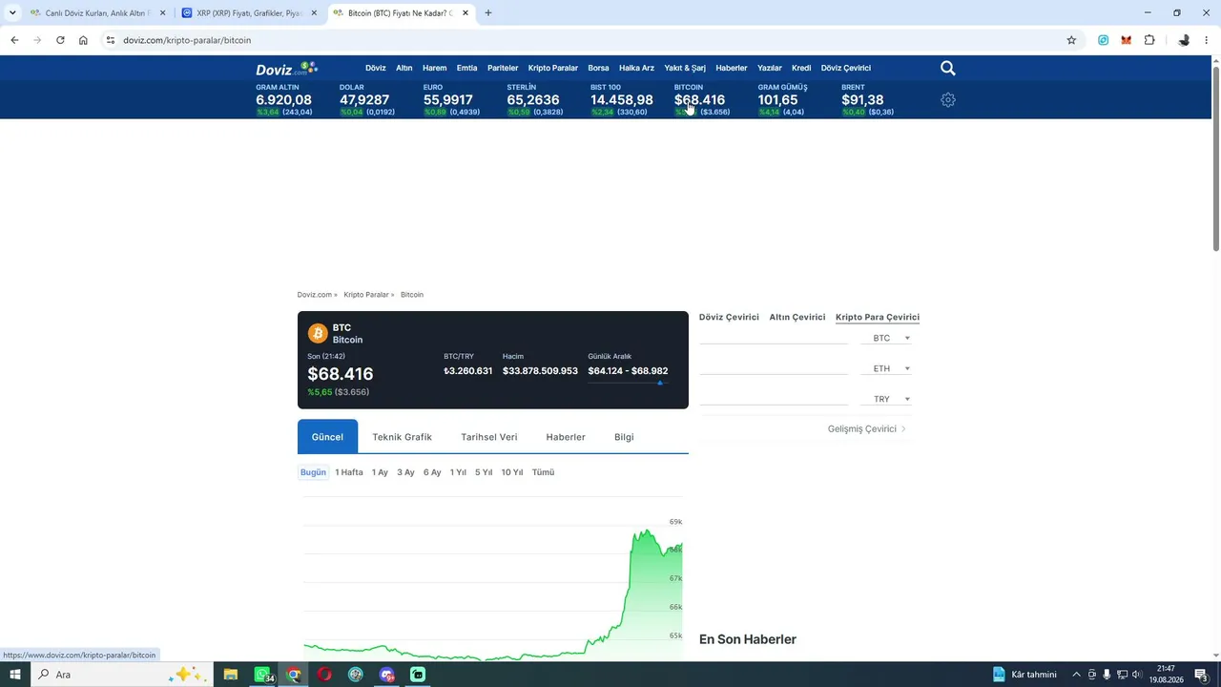Image resolution: width=1221 pixels, height=687 pixels.
Task: Open Tarihsel Veri tab
Action: click(489, 437)
